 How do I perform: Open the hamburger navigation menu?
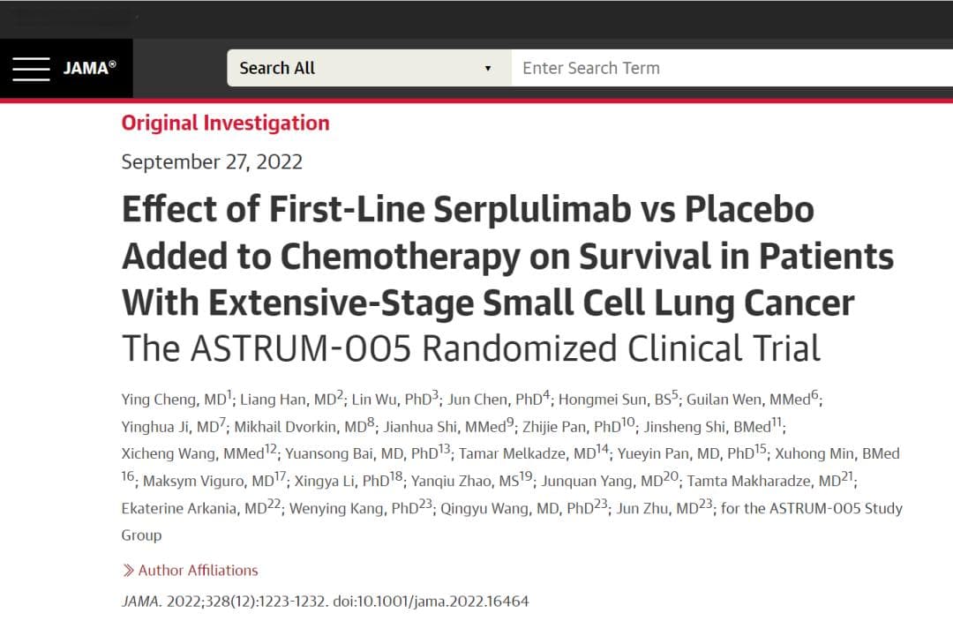[31, 69]
